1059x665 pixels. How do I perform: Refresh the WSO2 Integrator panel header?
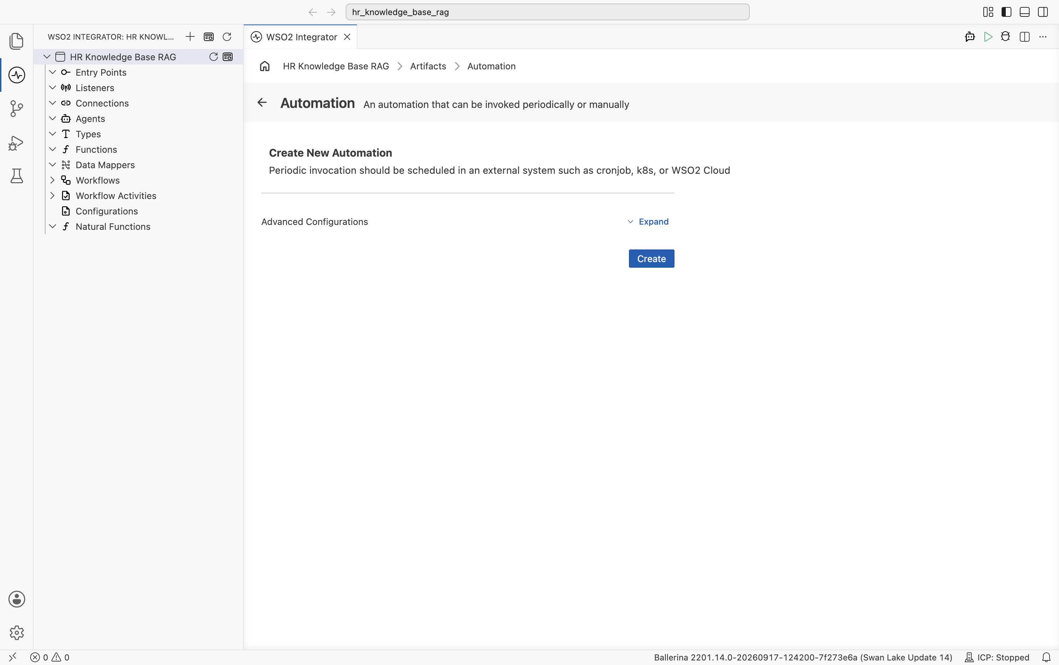227,36
